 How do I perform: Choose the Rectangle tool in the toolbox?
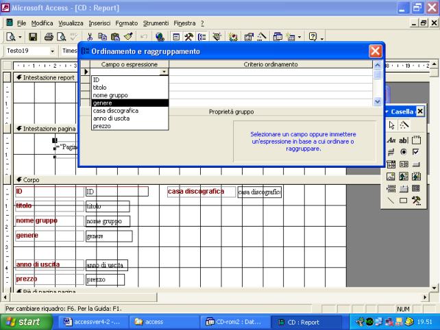coord(404,201)
